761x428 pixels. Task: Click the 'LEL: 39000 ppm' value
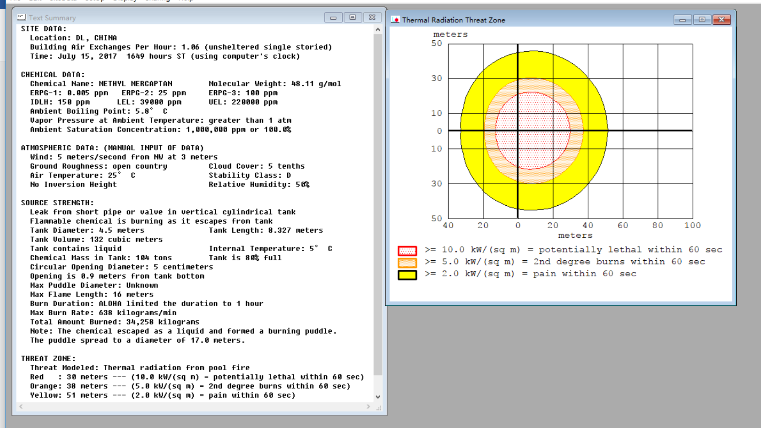(x=149, y=102)
